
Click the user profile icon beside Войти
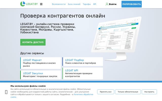click(x=107, y=4)
